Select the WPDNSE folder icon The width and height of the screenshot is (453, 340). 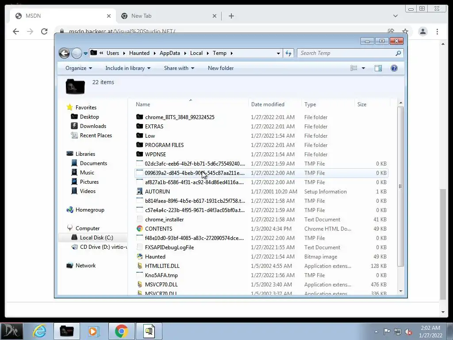(x=139, y=154)
